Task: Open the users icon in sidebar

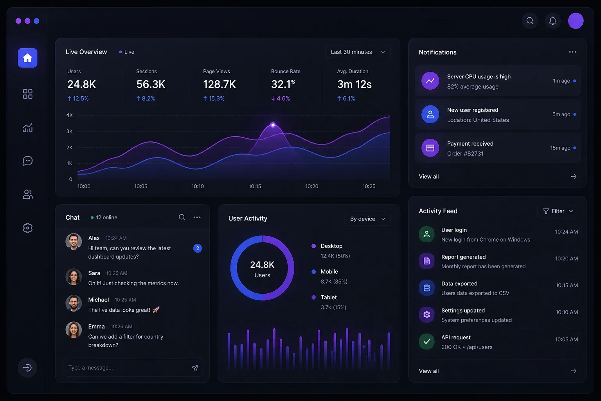Action: pos(27,194)
